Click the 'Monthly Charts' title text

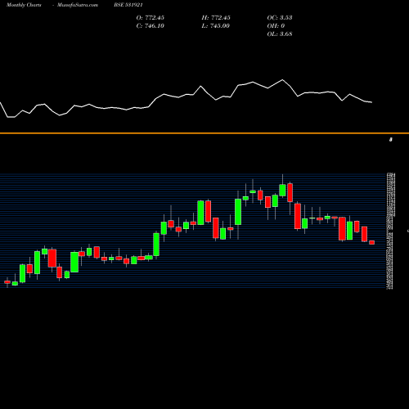(x=24, y=5)
